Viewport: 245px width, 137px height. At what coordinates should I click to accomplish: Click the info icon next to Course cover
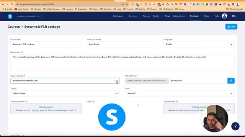pos(177,102)
